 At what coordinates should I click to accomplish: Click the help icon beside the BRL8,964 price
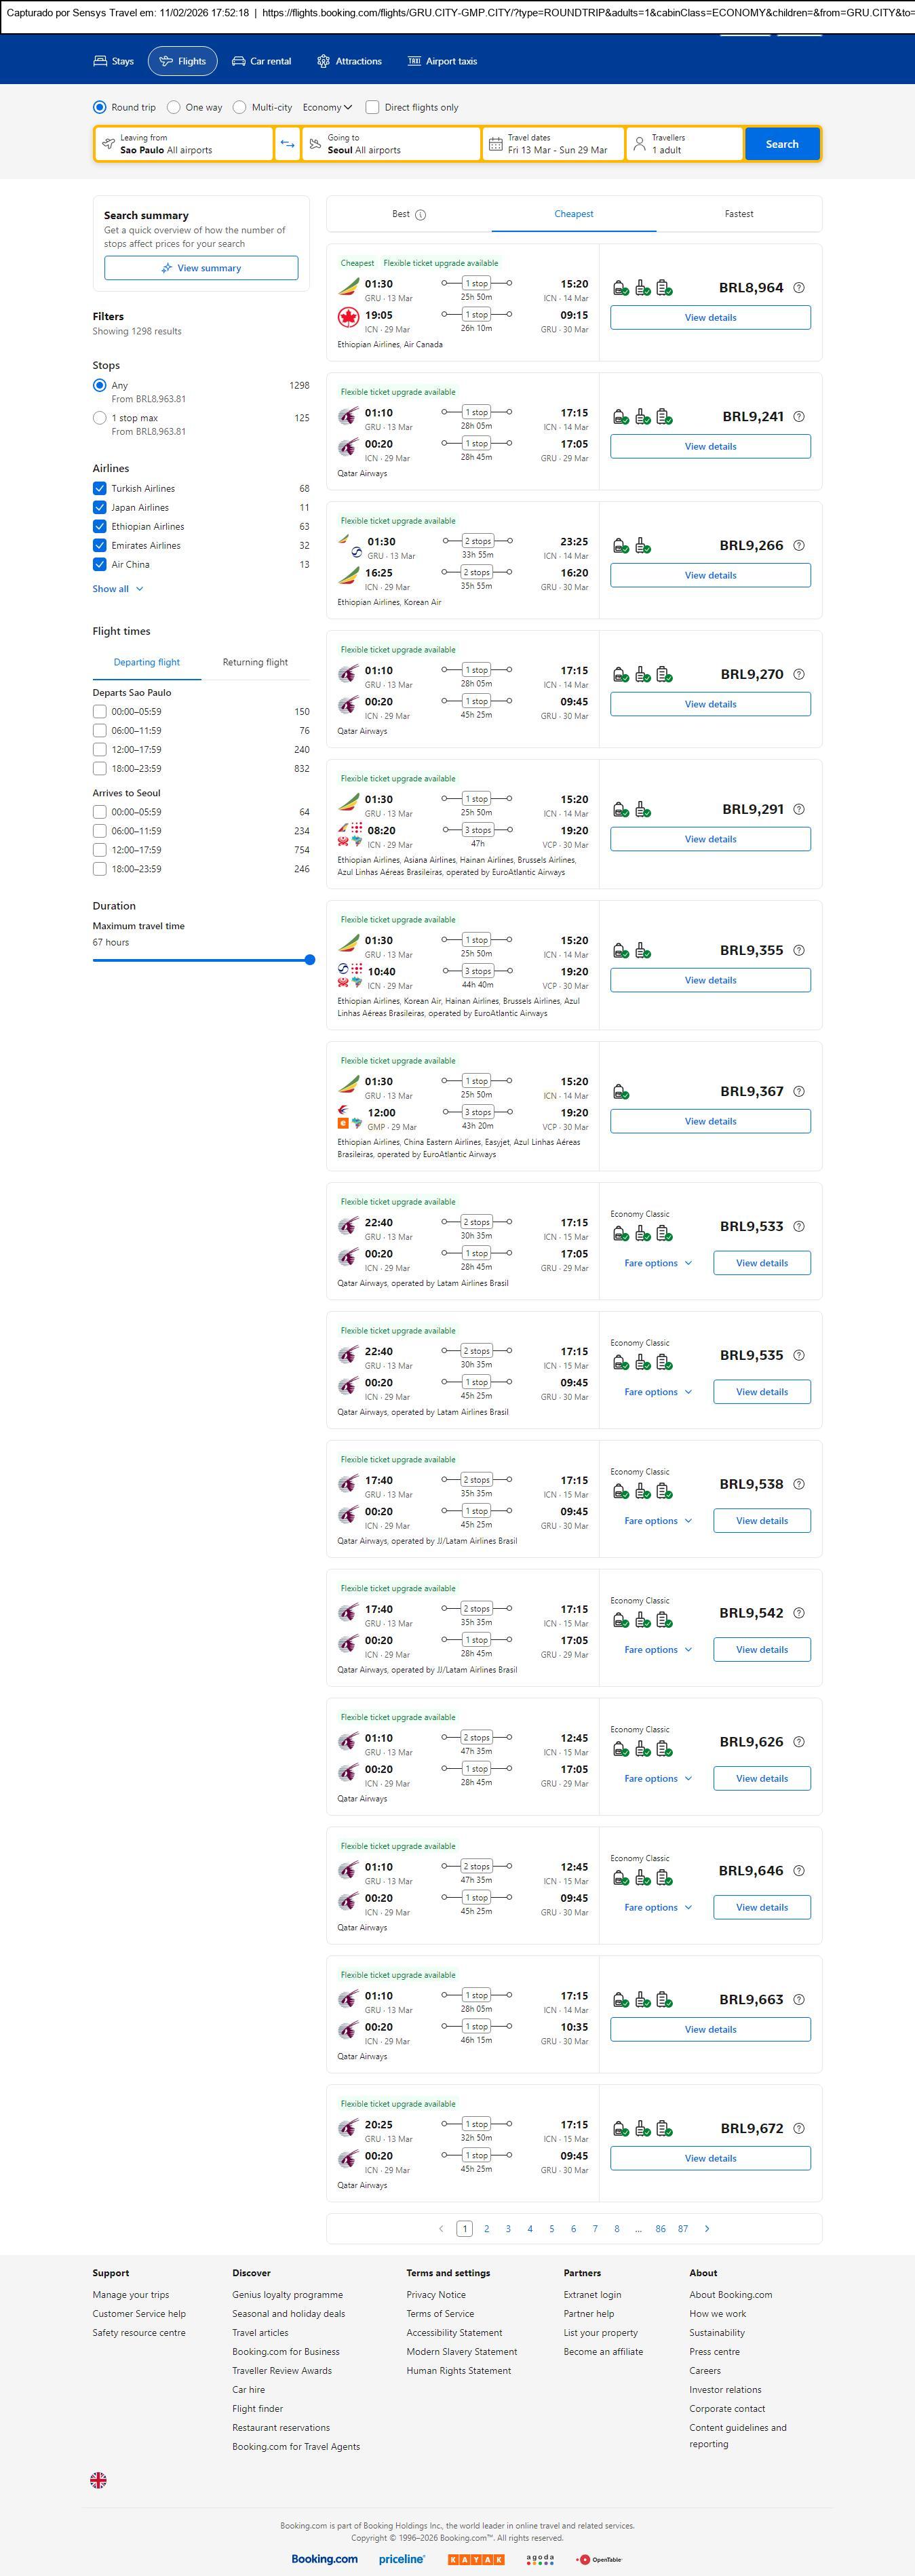798,288
